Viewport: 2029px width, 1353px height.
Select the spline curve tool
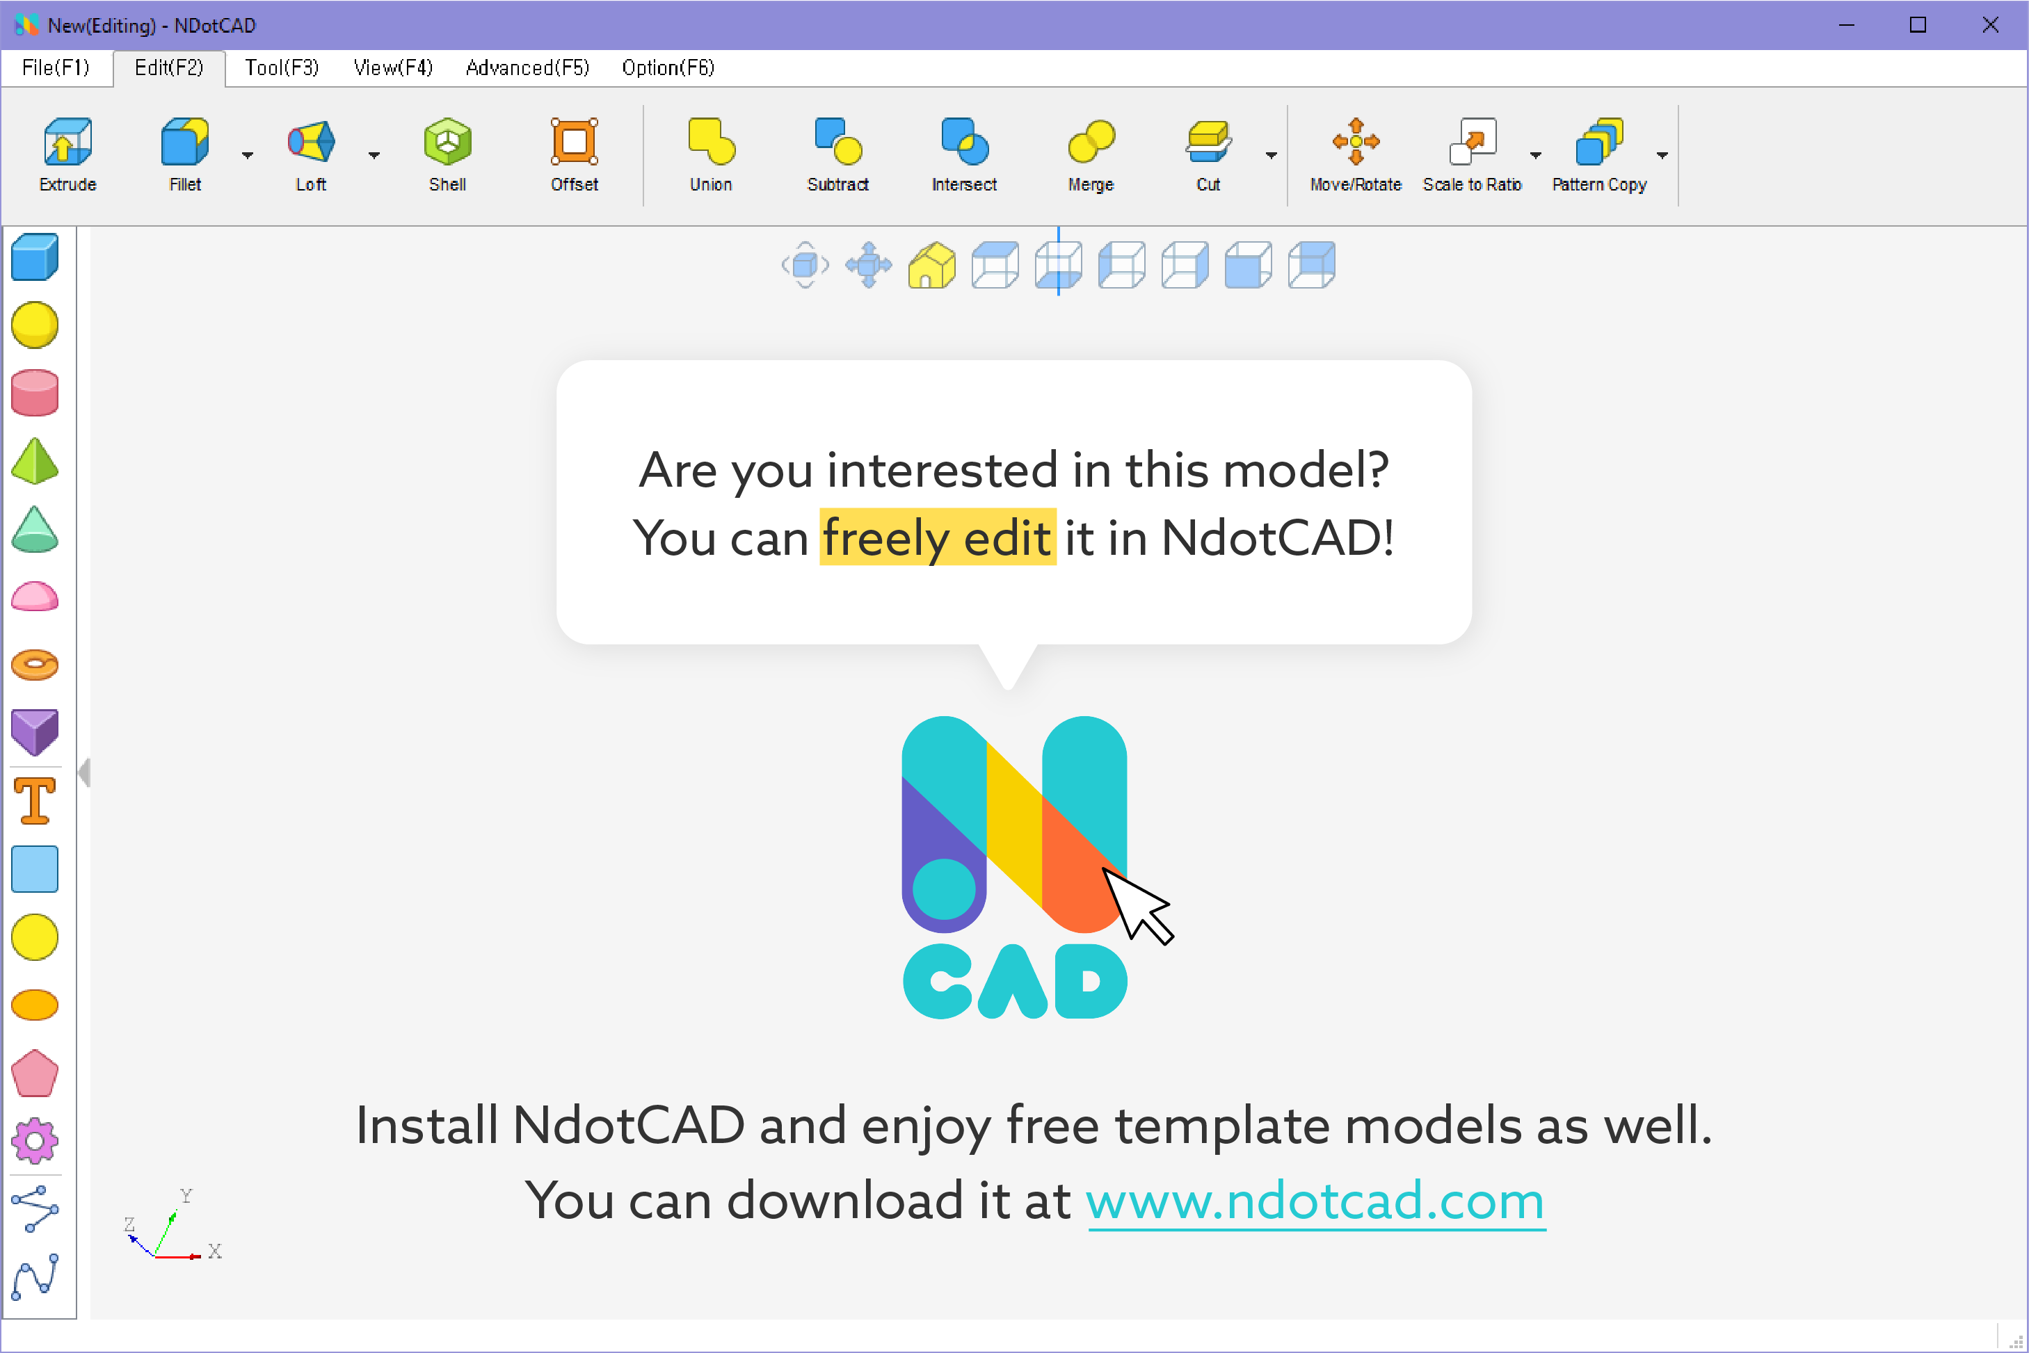[35, 1277]
